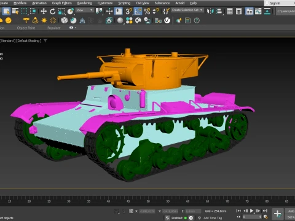Screen dimensions: 295x221
Task: Click the Add Time Tag label
Action: [213, 218]
